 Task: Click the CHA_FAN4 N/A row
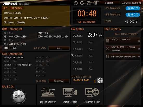point(82,69)
